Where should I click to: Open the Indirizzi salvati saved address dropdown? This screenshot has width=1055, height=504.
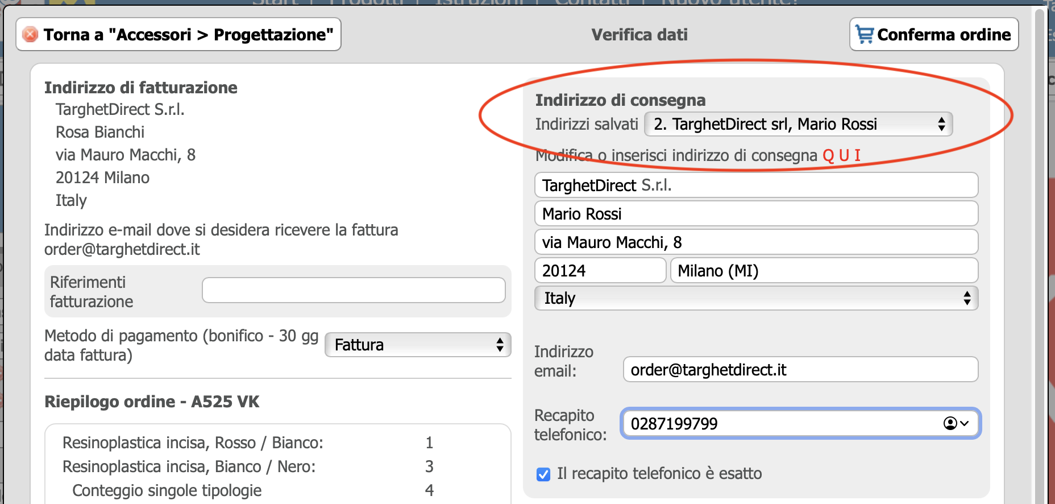(798, 124)
